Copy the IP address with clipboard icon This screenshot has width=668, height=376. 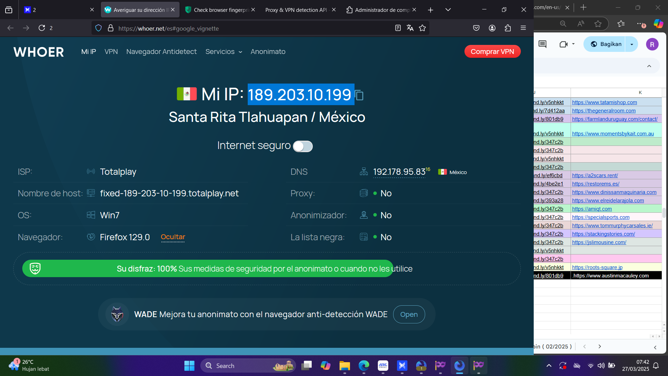(x=359, y=95)
